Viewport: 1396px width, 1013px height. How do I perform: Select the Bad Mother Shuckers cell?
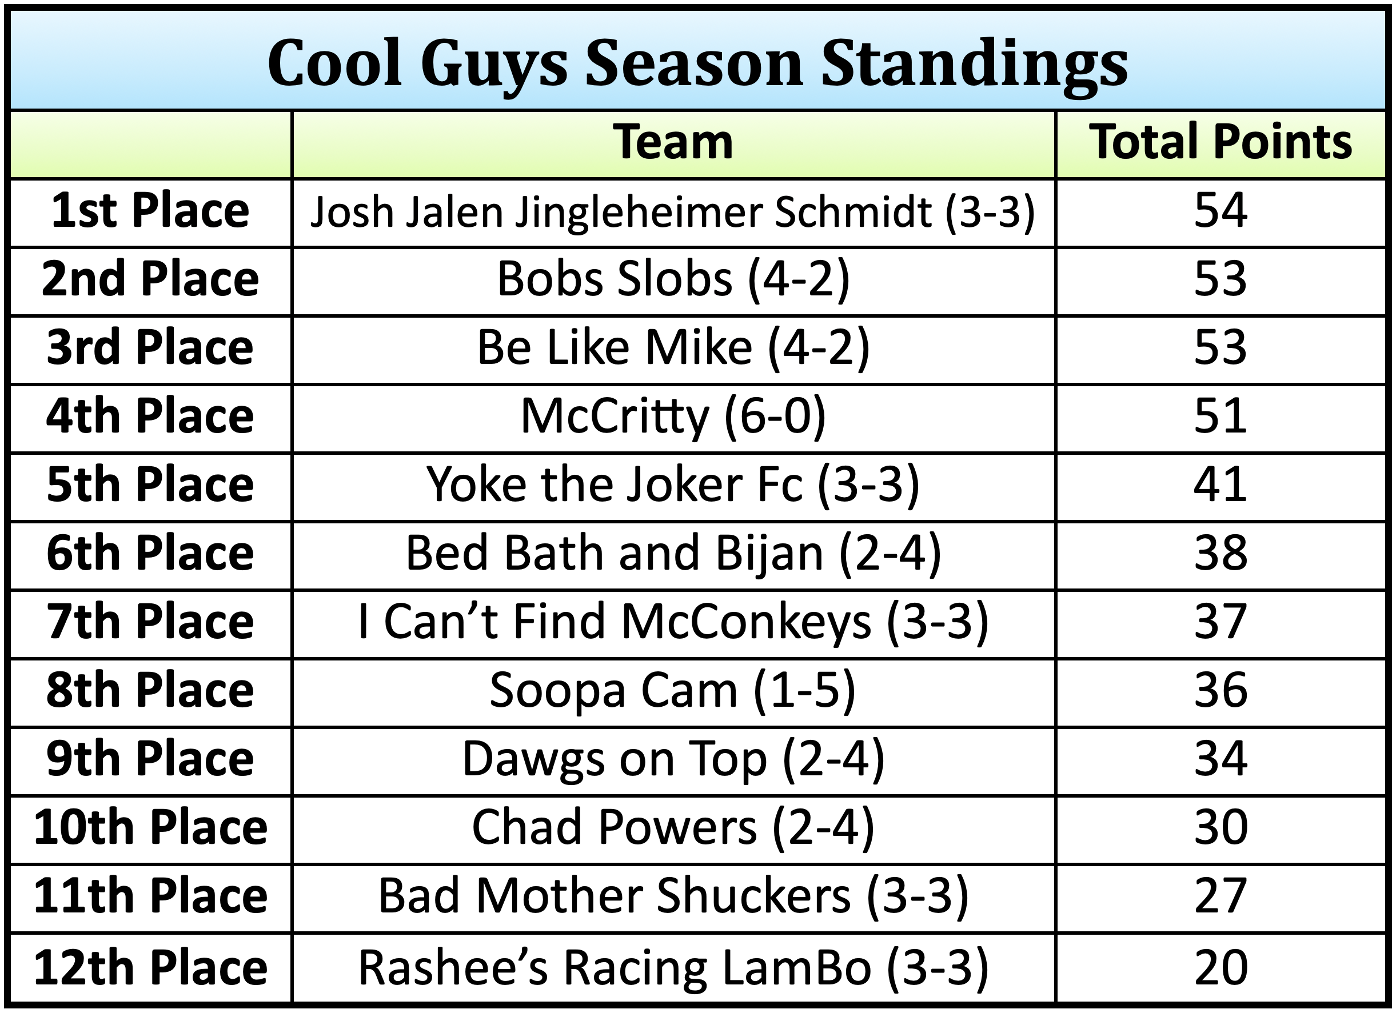[673, 896]
